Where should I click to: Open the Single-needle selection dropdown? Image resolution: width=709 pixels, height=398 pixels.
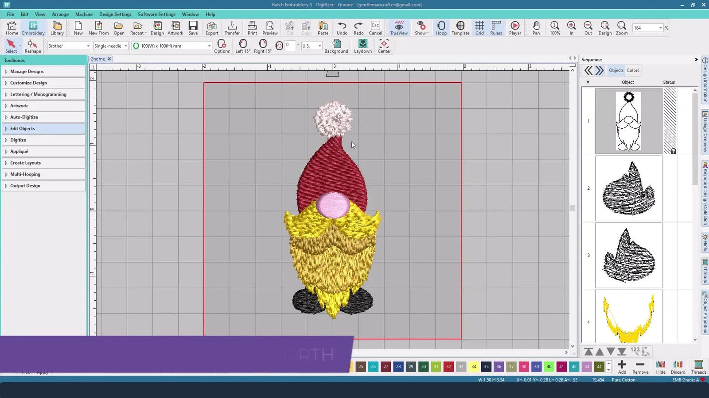[x=125, y=46]
